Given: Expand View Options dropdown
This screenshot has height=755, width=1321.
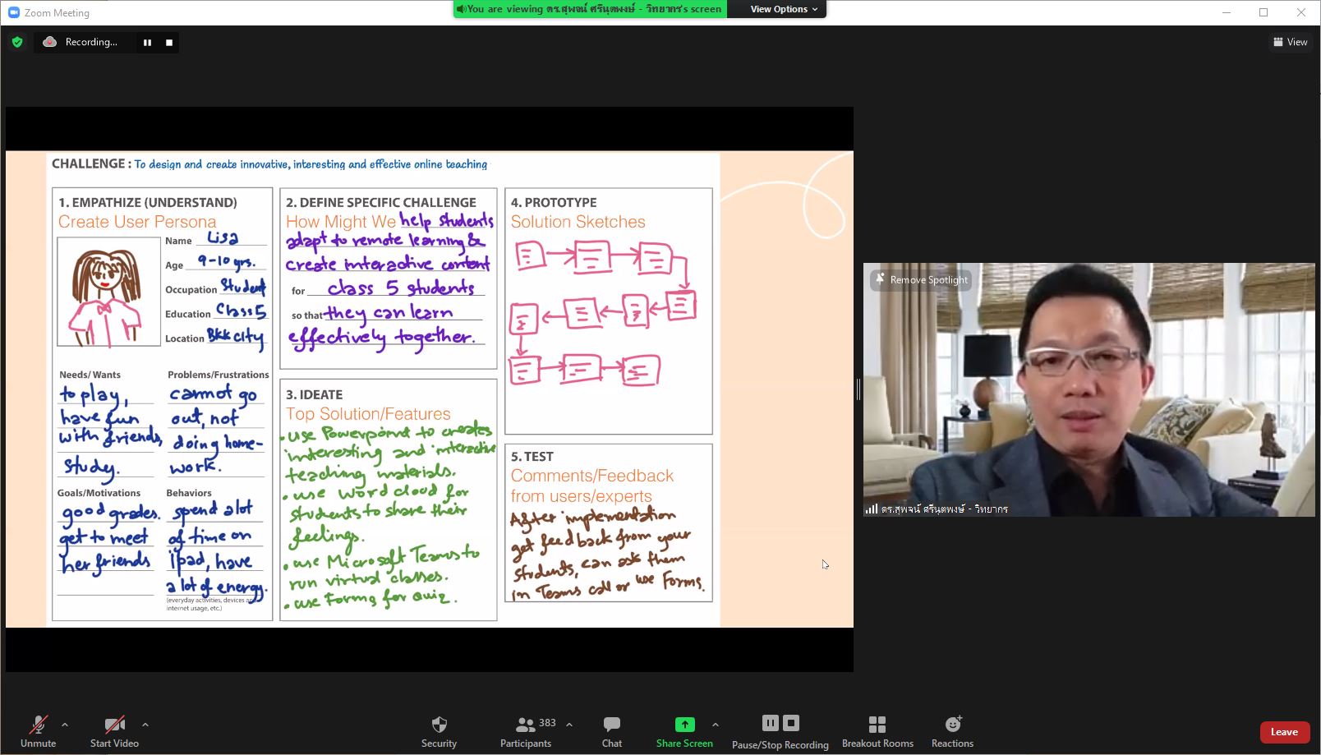Looking at the screenshot, I should click(784, 9).
